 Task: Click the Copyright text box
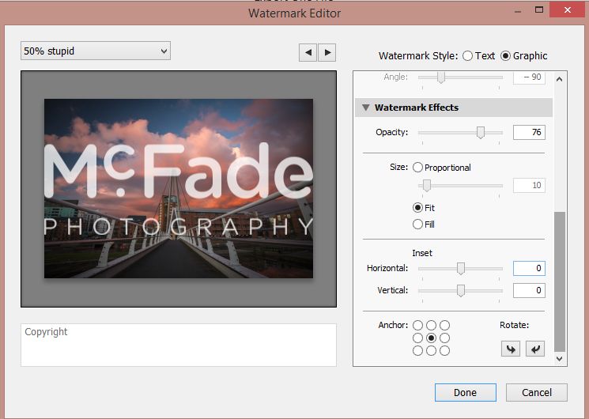pyautogui.click(x=178, y=345)
